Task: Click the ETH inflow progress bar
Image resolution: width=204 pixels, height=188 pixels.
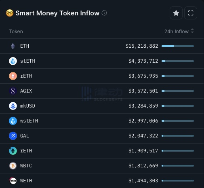Action: pyautogui.click(x=178, y=46)
